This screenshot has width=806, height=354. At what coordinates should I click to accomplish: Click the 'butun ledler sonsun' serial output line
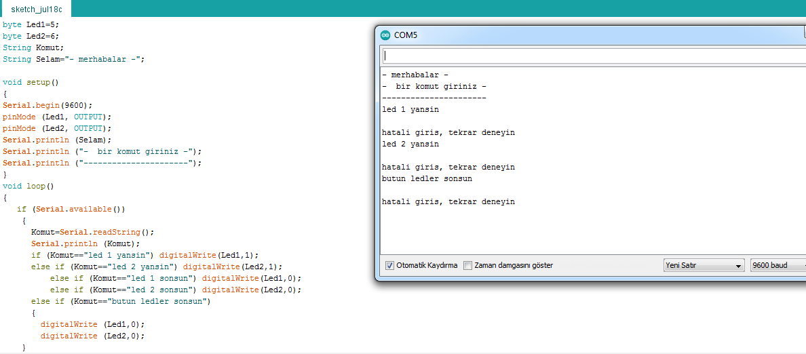427,179
